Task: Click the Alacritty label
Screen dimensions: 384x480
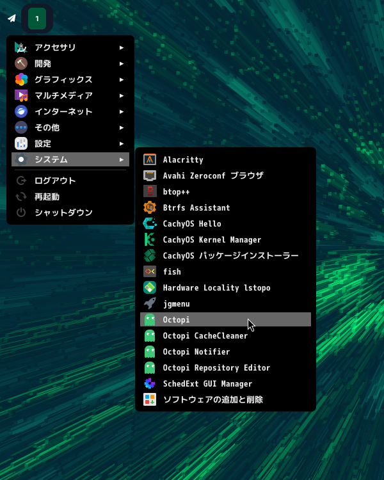Action: point(183,160)
